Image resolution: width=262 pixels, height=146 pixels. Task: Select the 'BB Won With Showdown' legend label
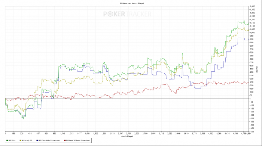[49, 140]
